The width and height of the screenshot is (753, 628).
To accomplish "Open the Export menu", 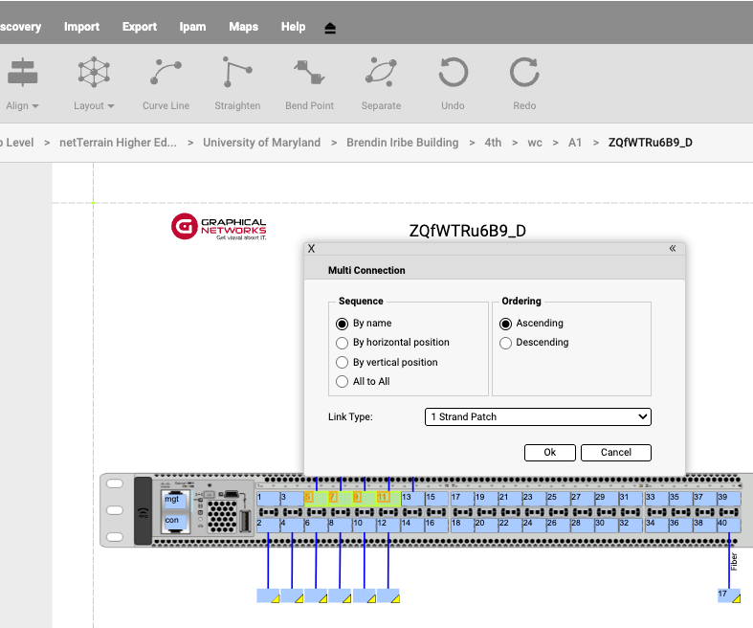I will click(x=140, y=27).
